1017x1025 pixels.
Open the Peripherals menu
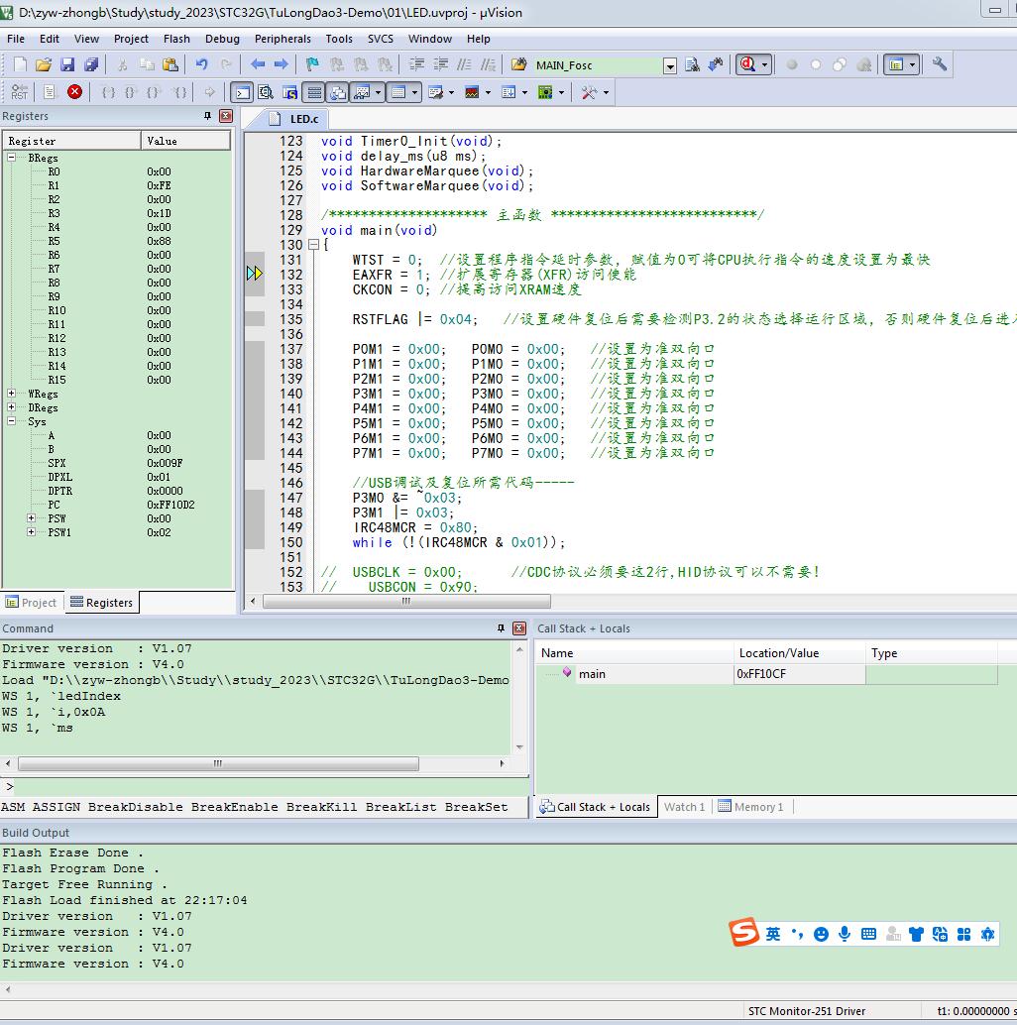pyautogui.click(x=282, y=39)
